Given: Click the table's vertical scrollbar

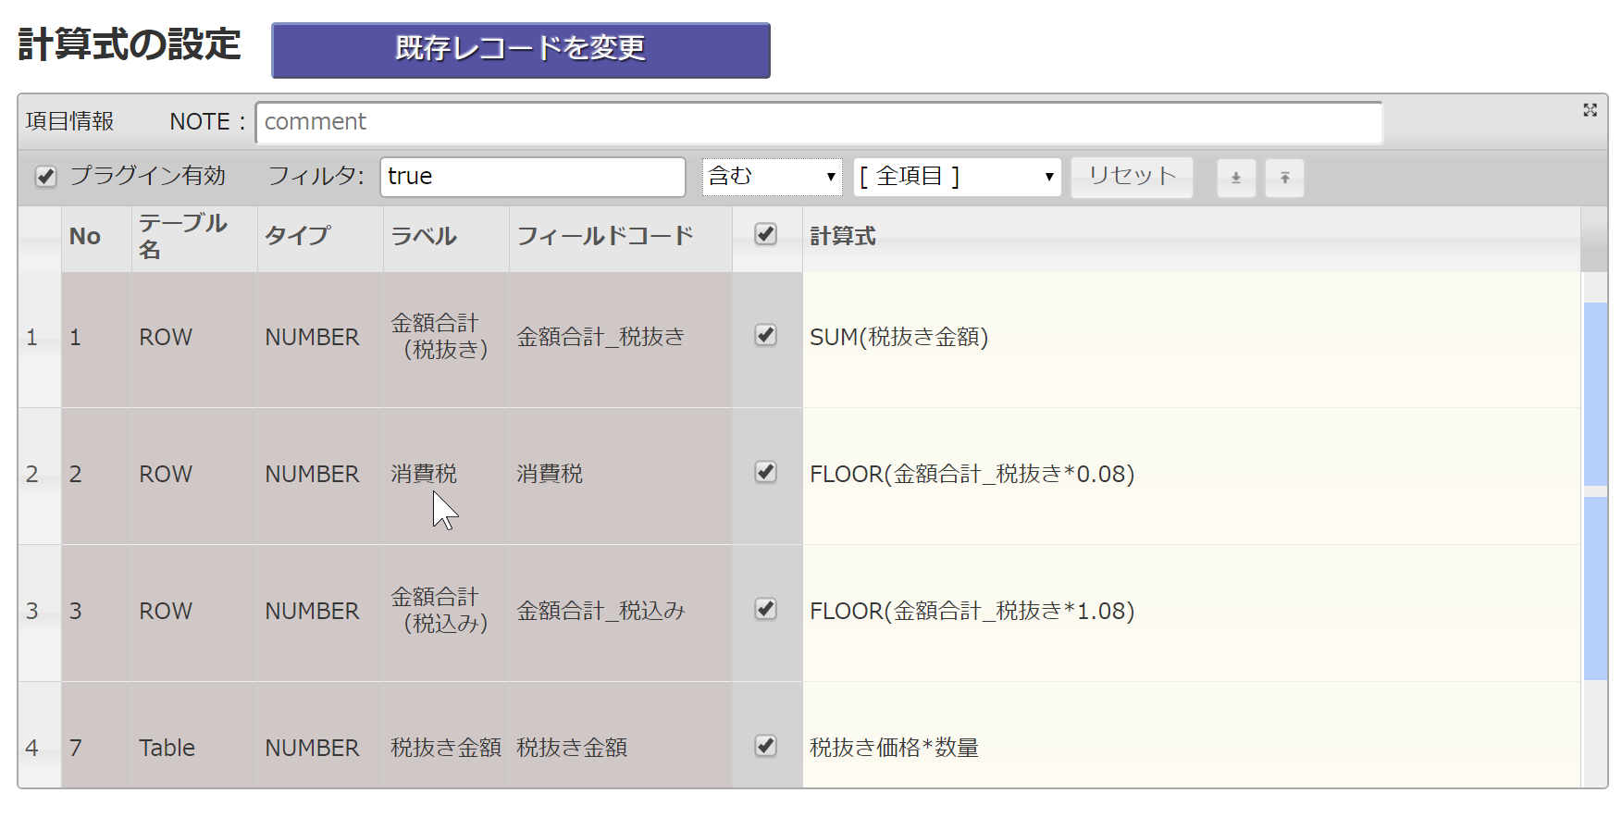Looking at the screenshot, I should coord(1595,490).
